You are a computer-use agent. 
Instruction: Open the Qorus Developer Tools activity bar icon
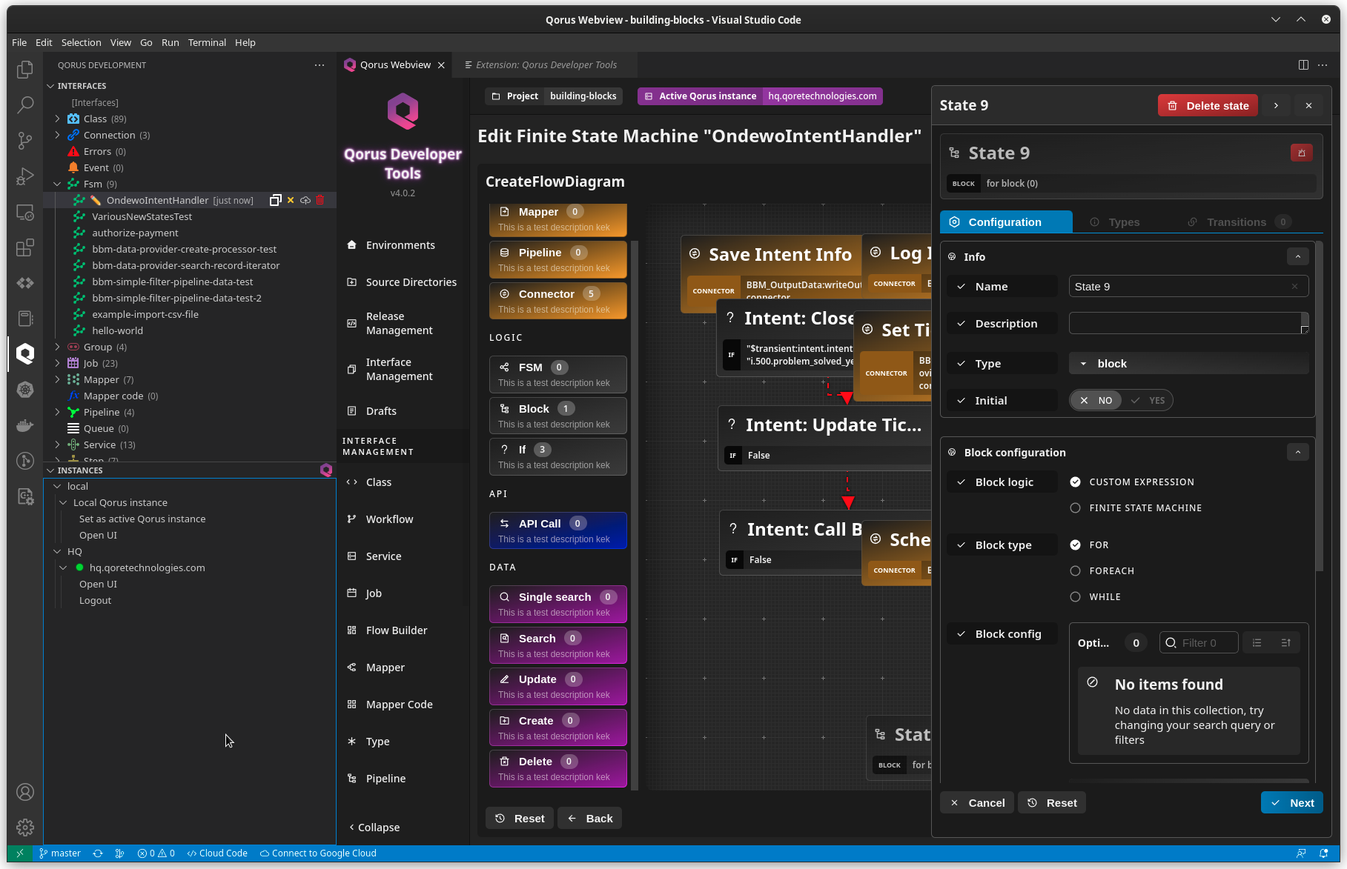click(x=25, y=353)
